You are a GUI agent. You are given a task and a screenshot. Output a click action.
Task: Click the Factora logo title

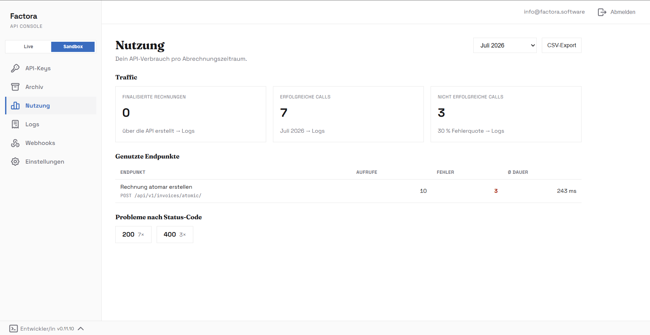point(24,16)
